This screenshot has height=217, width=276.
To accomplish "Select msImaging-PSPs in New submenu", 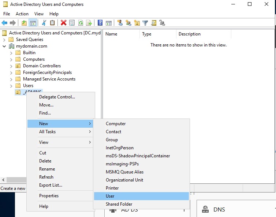I will (142, 164).
